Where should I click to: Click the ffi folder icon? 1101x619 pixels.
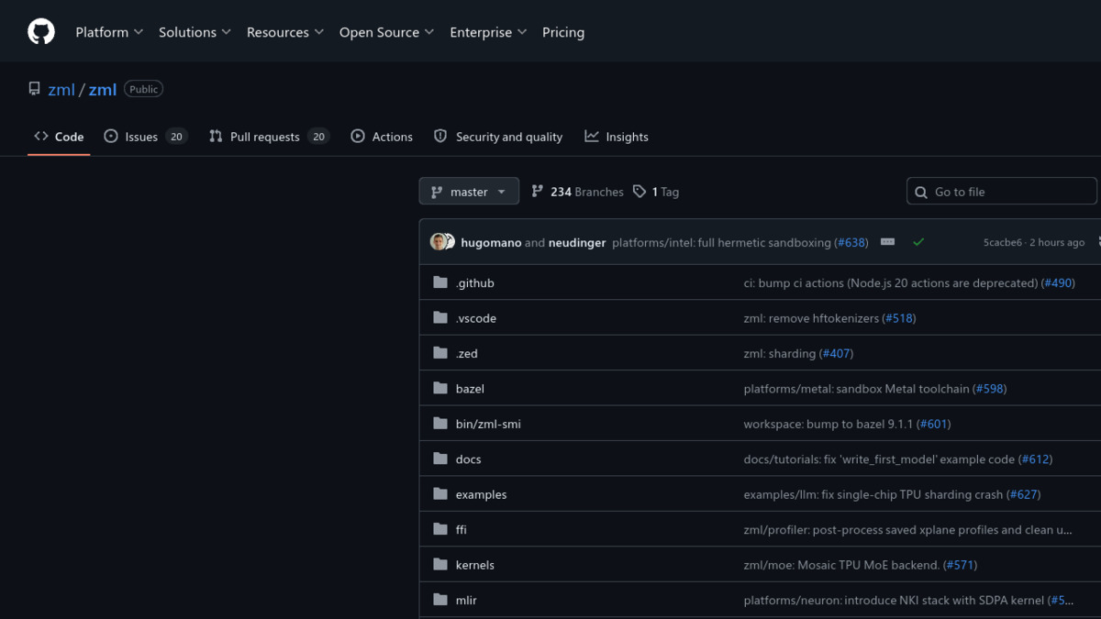[x=440, y=529]
